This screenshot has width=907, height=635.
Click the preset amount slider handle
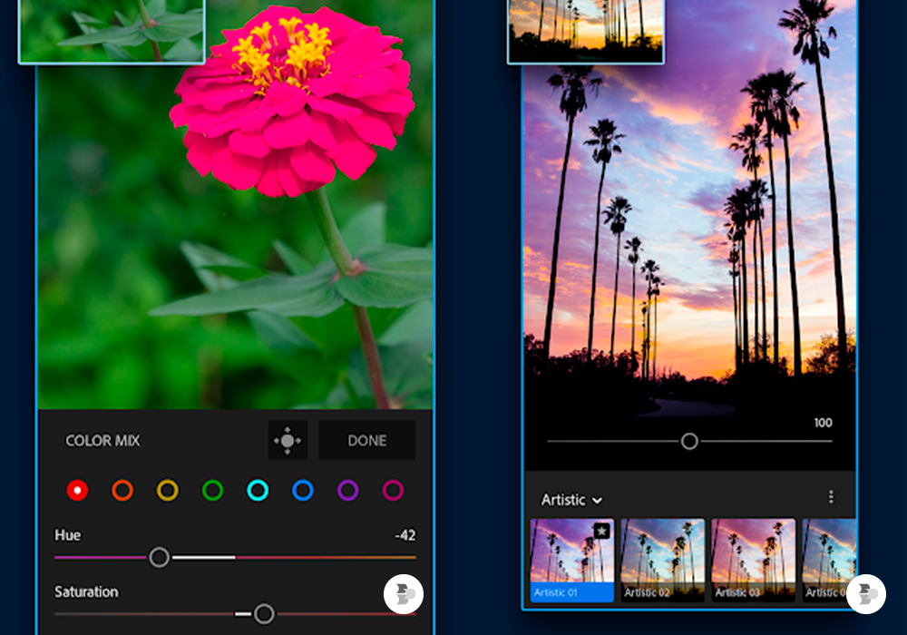tap(689, 441)
